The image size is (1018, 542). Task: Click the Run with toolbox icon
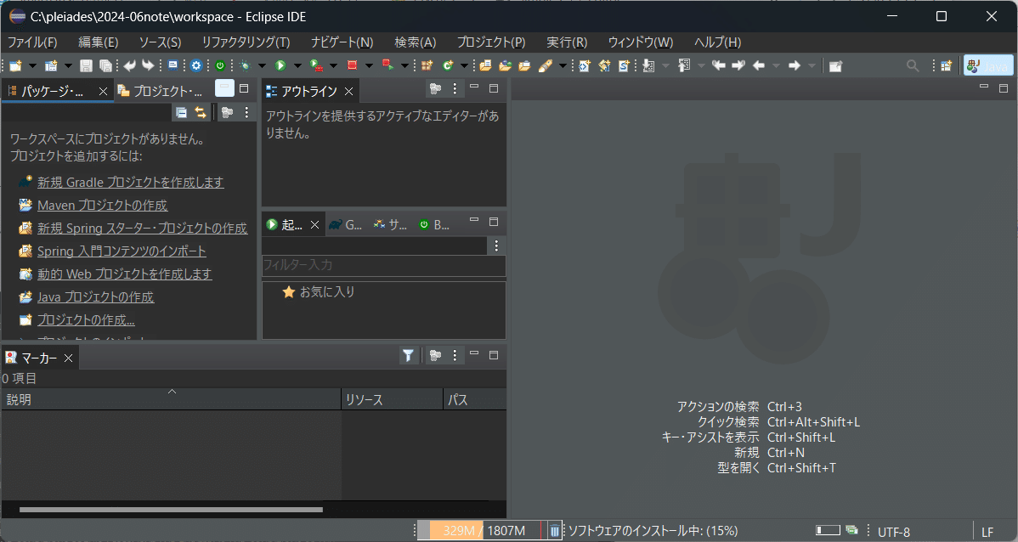click(x=316, y=65)
